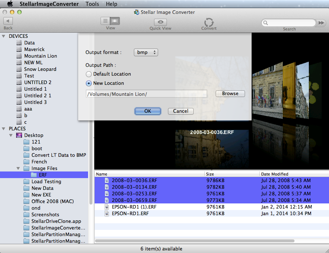Select the UNTITLED 2 drive icon

pos(19,82)
